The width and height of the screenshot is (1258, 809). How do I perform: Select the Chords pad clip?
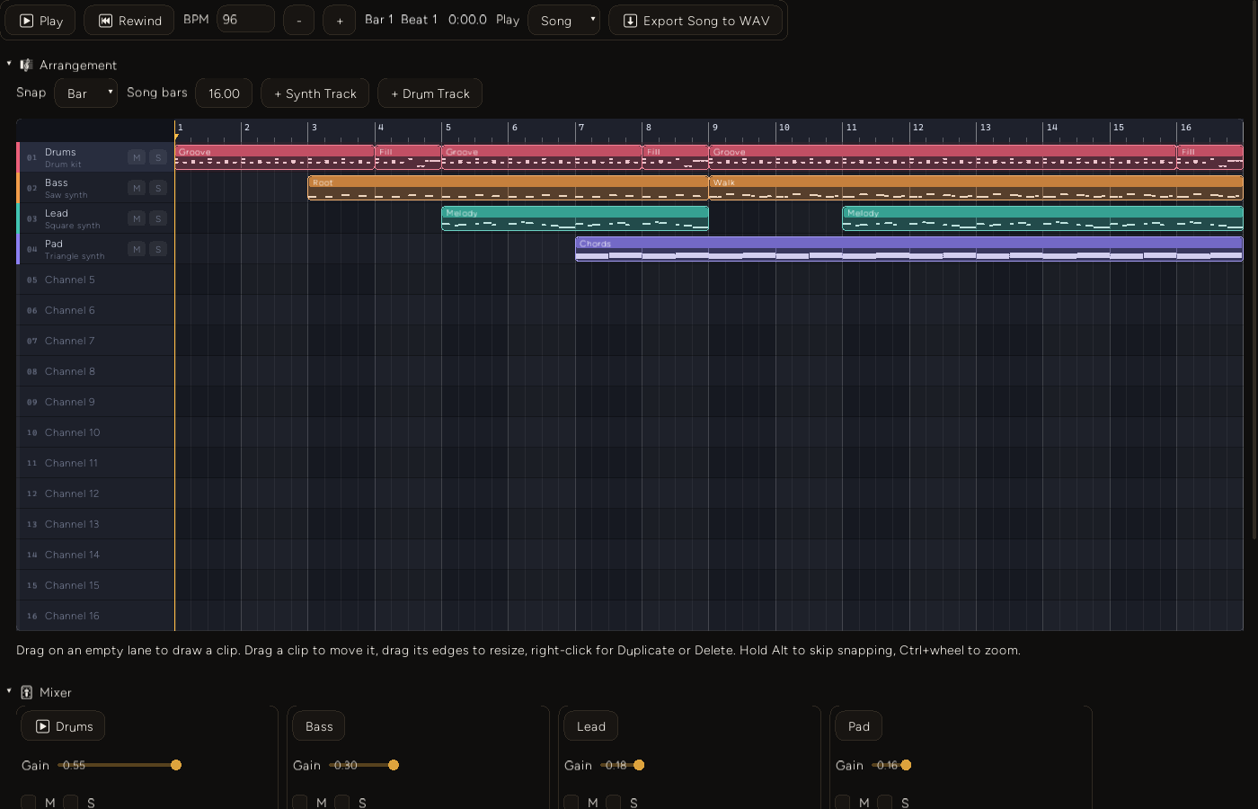(909, 249)
